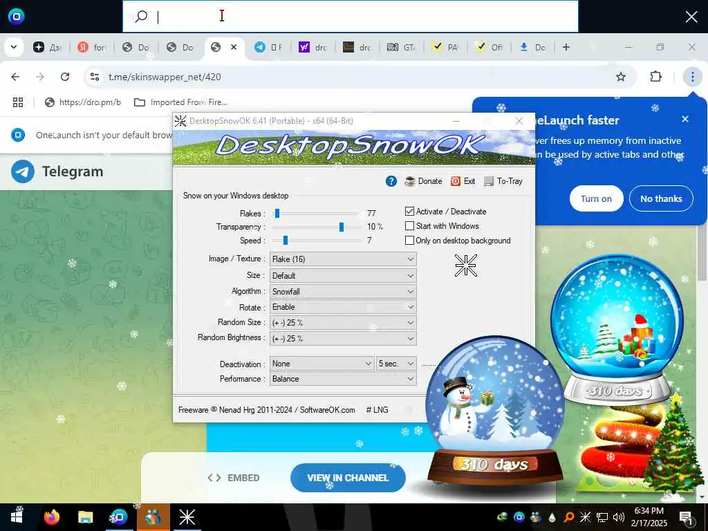Expand the Performance dropdown showing Balance
This screenshot has height=531, width=708.
click(x=343, y=379)
